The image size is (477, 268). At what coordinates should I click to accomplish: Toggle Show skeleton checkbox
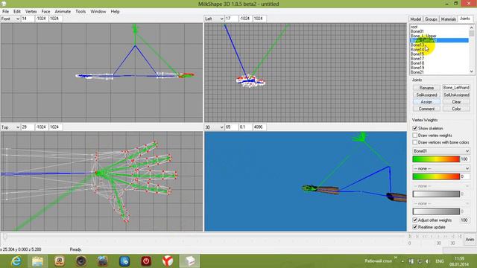click(415, 128)
